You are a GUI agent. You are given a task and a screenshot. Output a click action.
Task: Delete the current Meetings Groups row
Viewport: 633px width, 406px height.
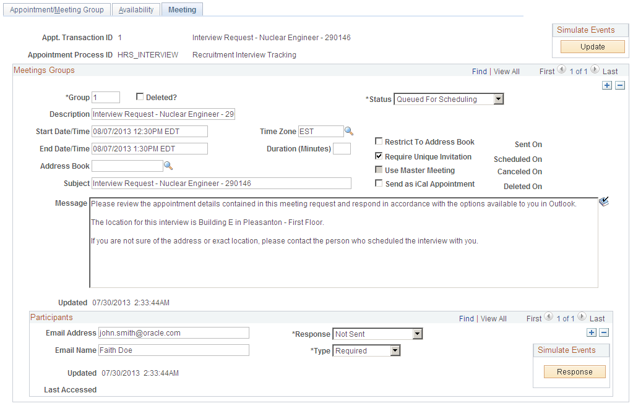click(x=620, y=85)
